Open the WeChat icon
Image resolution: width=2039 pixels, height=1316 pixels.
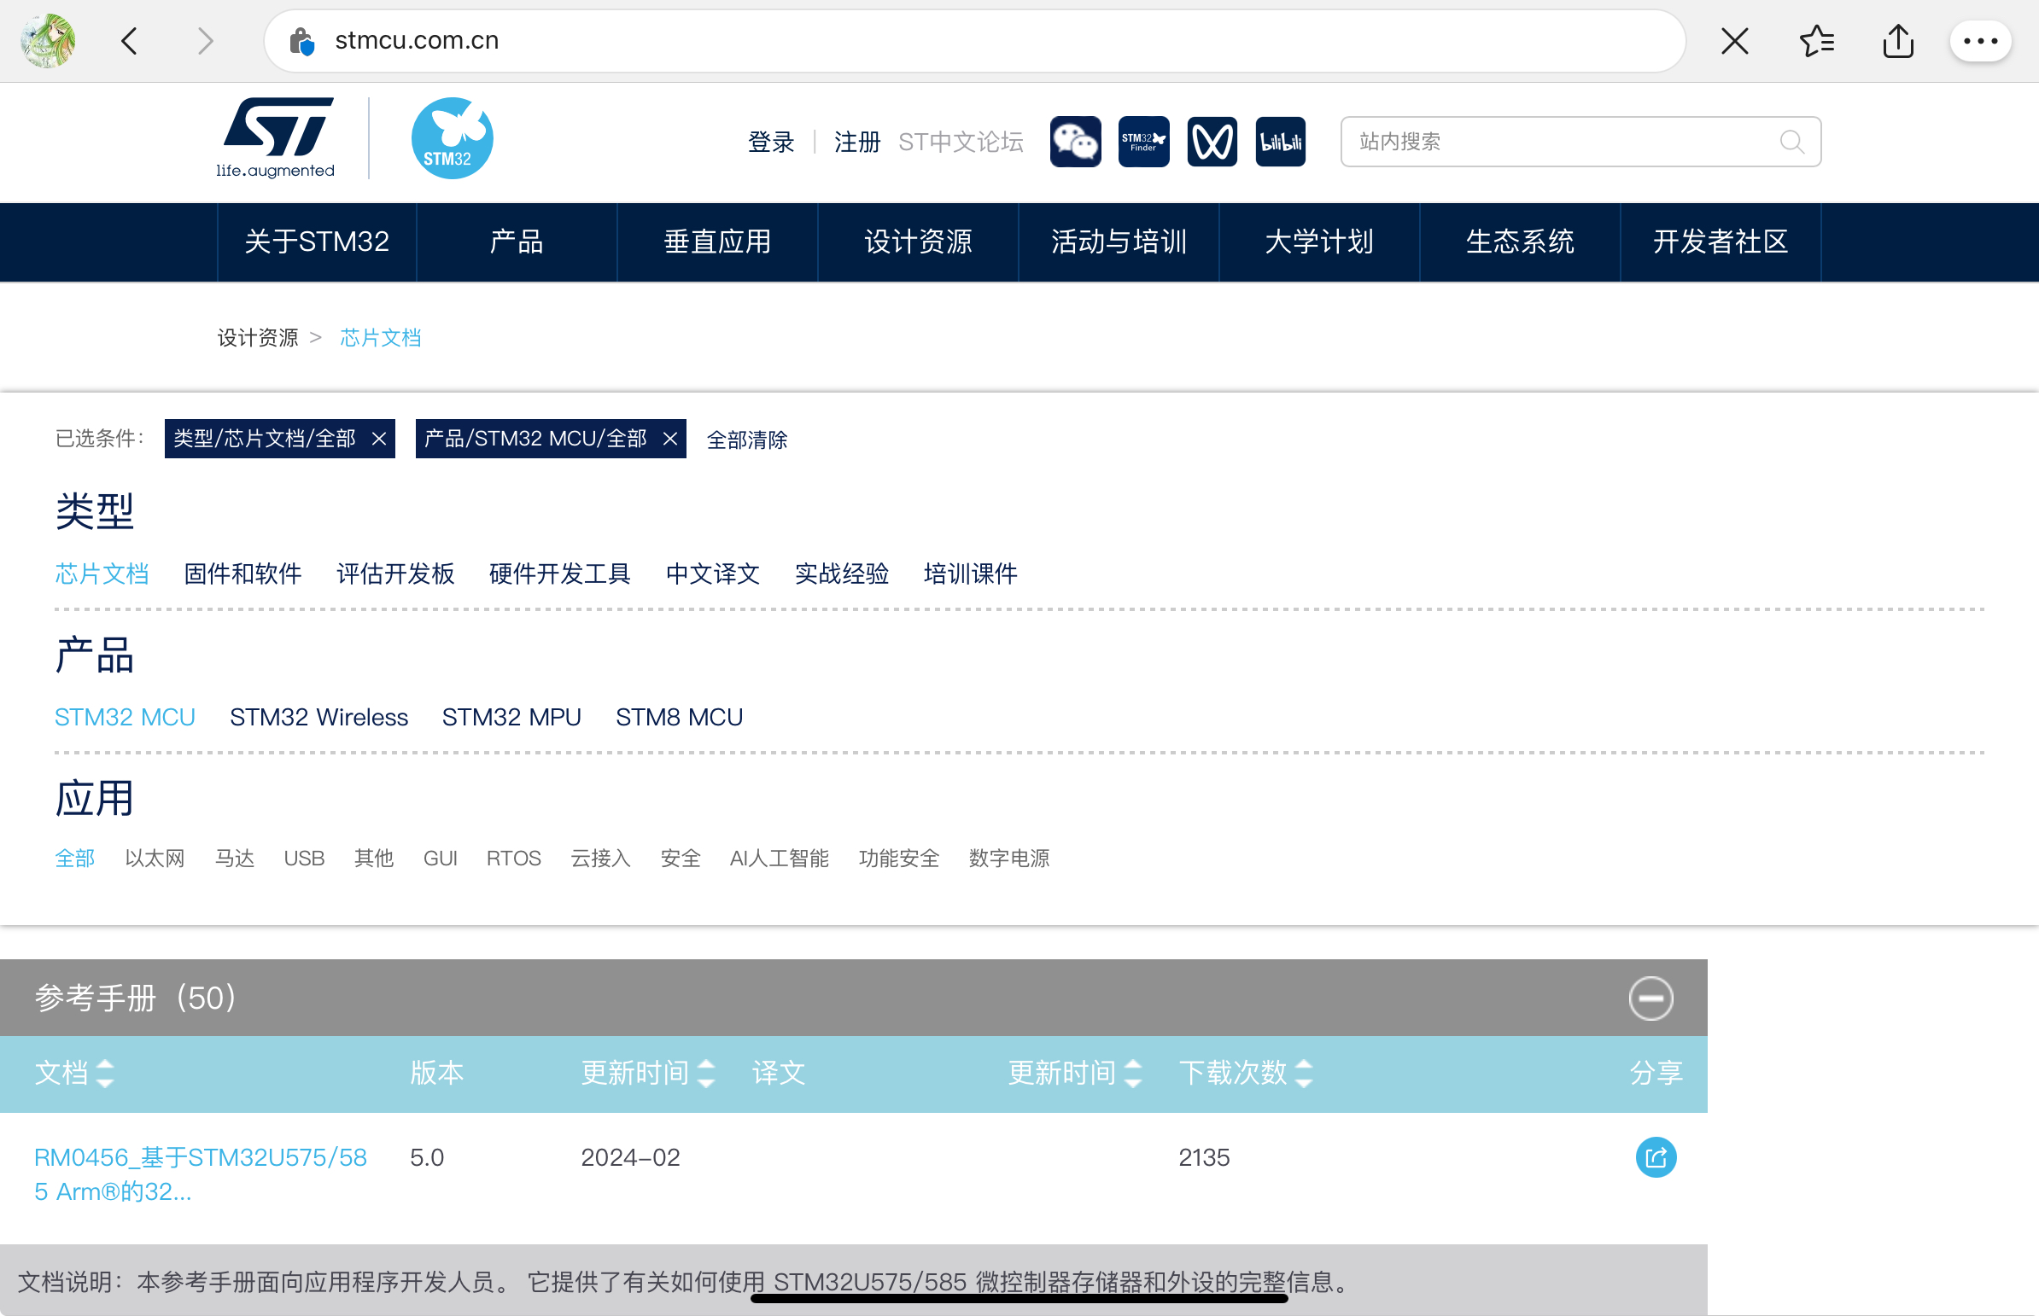[1076, 142]
